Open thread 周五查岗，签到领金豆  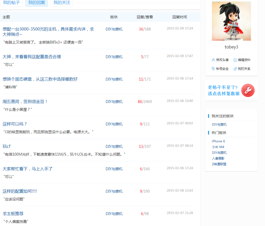25,102
